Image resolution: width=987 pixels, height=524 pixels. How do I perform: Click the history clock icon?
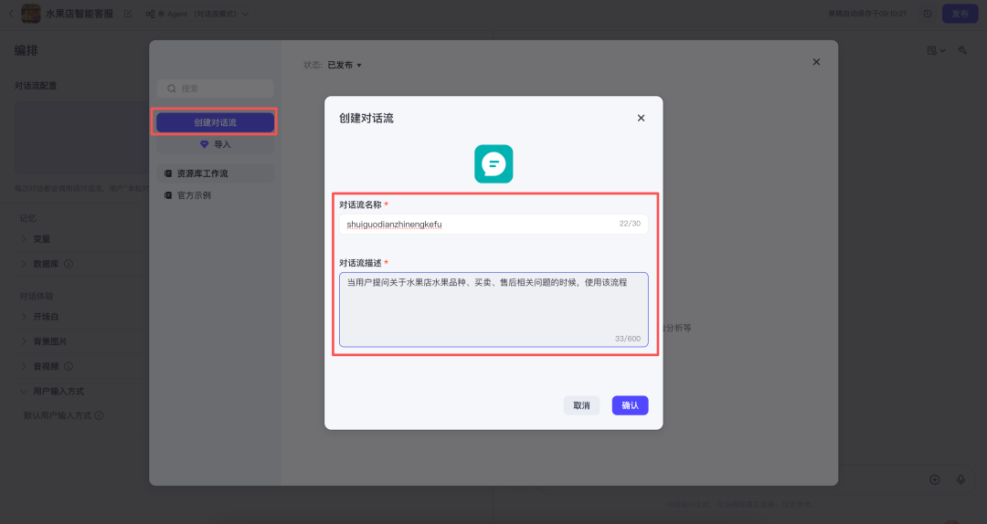[928, 14]
